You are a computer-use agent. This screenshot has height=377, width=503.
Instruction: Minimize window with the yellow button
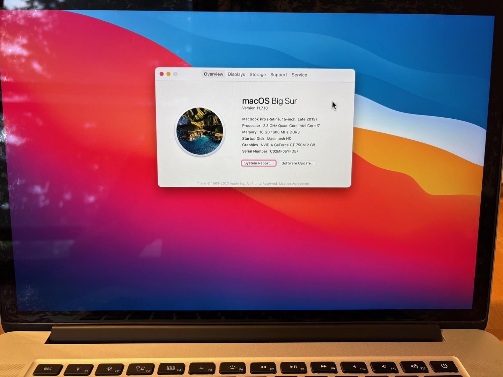pos(168,74)
